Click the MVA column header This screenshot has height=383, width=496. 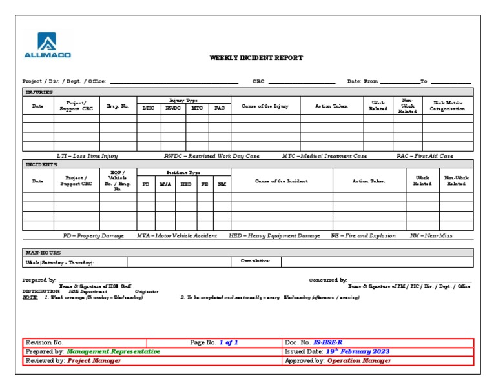165,184
